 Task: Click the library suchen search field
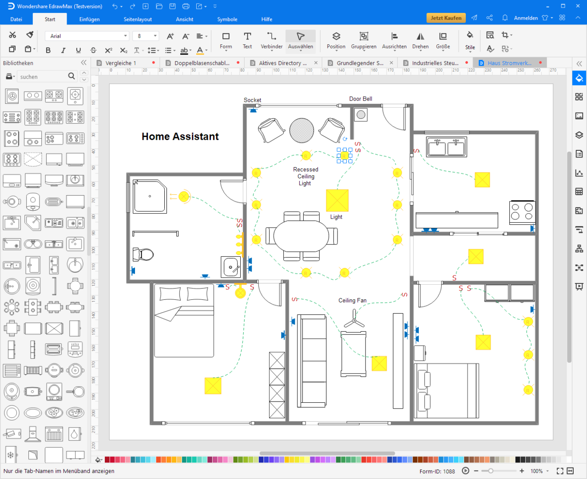(42, 77)
